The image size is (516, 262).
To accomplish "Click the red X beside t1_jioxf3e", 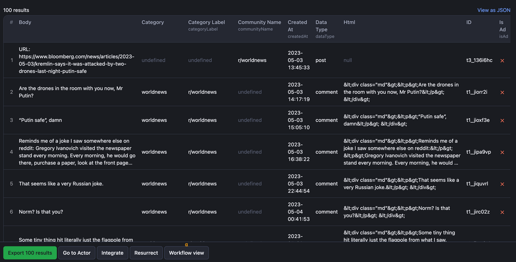I will pos(502,120).
